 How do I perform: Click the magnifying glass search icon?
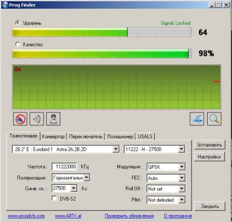tap(214, 119)
